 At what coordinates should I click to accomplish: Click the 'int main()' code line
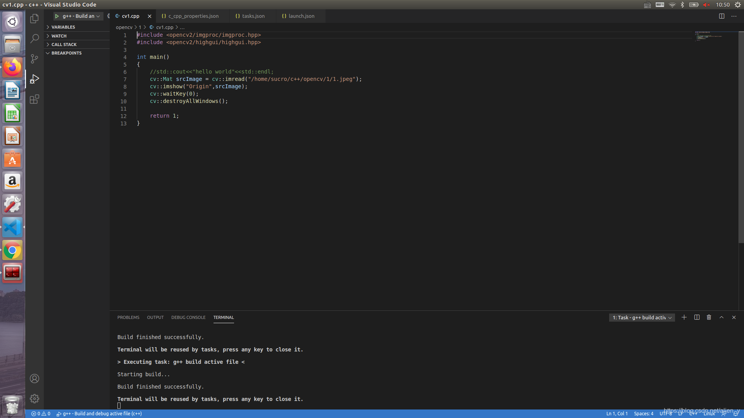click(x=153, y=57)
